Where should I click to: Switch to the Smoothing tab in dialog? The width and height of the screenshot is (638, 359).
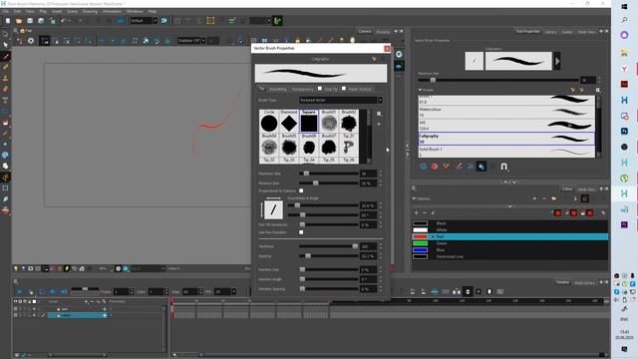(x=278, y=89)
